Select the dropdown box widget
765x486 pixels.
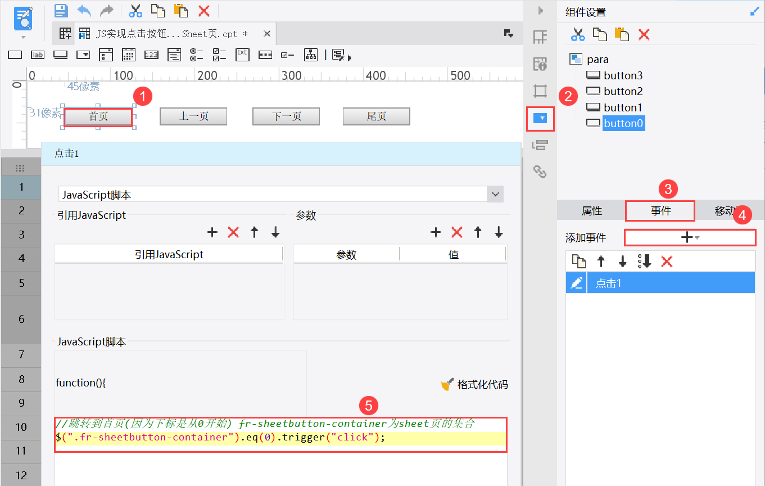pos(83,55)
